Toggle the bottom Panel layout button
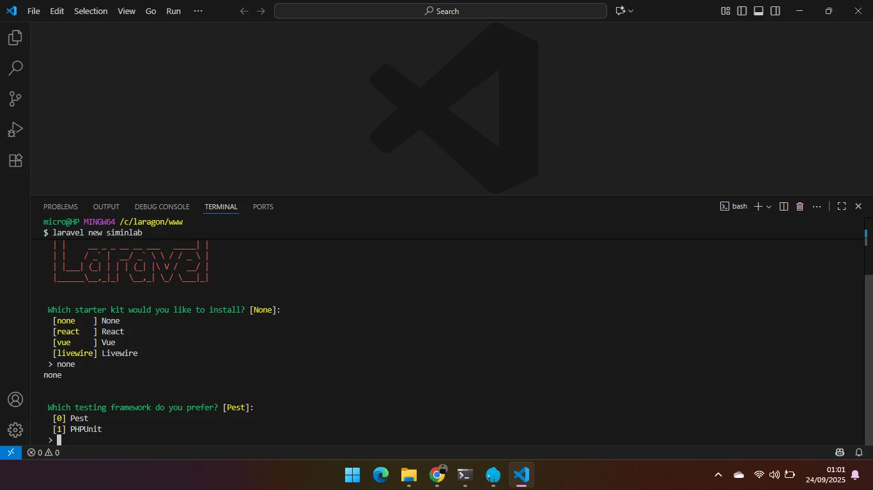873x490 pixels. (759, 11)
